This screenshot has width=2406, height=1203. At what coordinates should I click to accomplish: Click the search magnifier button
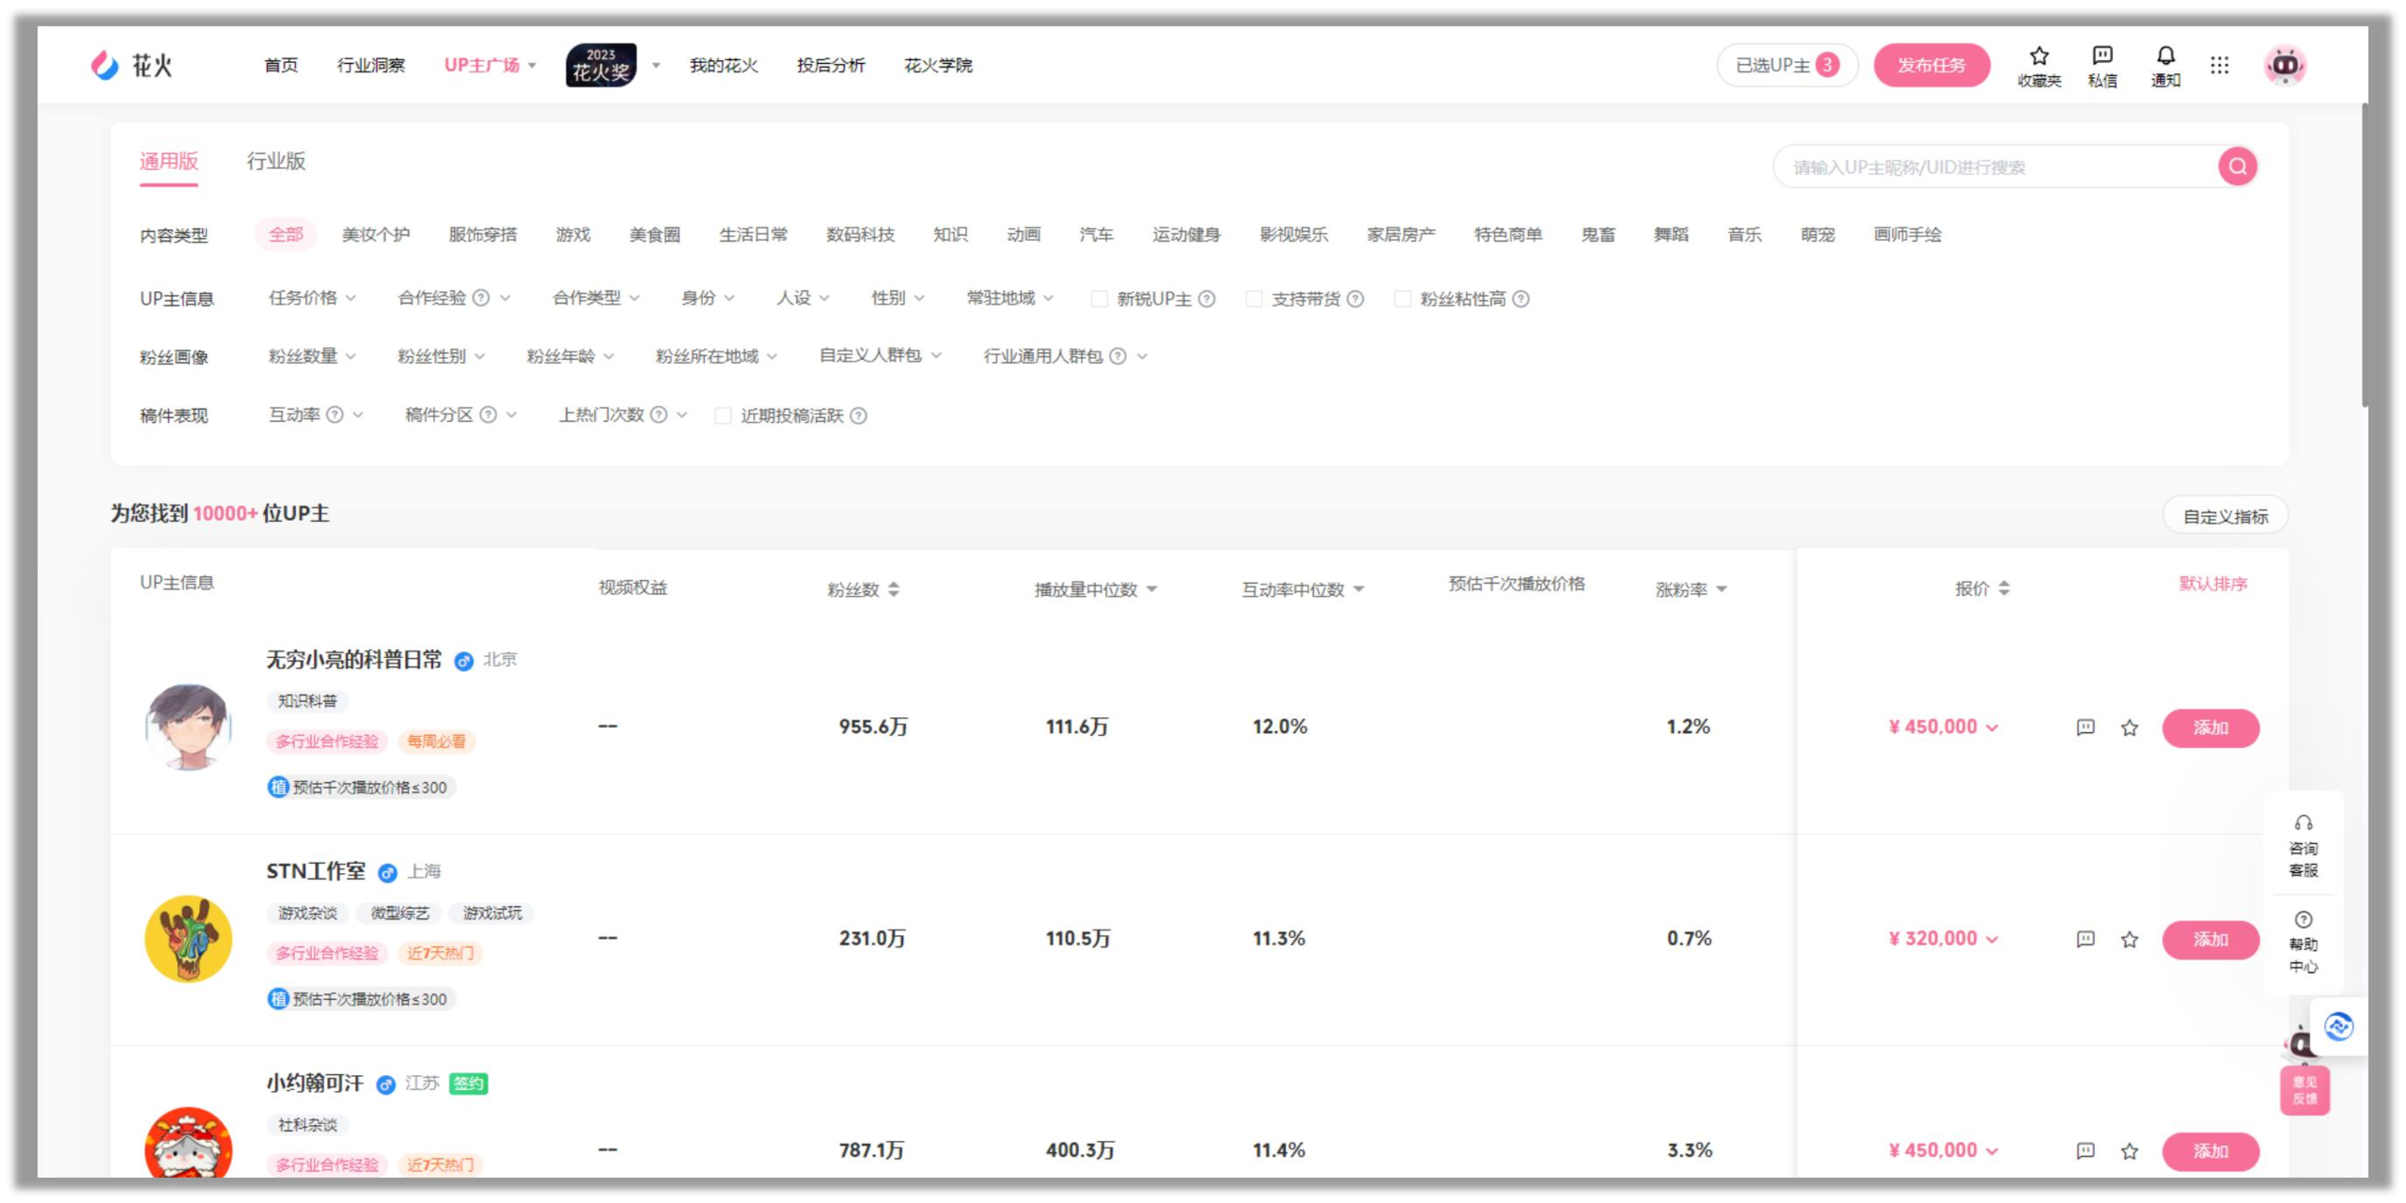tap(2237, 166)
